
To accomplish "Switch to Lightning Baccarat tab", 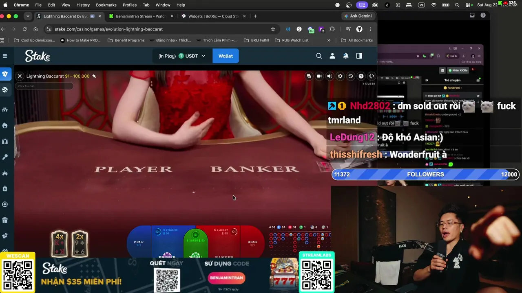I will [x=65, y=16].
